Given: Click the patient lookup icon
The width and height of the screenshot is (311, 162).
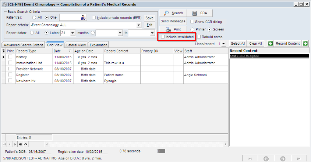Looking at the screenshot, I should [x=84, y=18].
